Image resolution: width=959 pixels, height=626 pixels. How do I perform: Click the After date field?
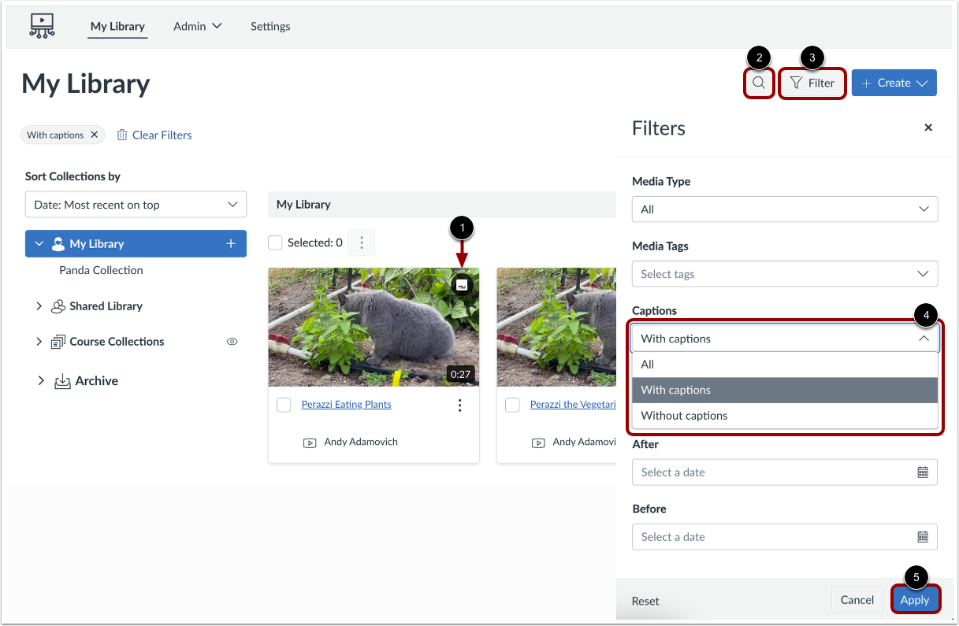coord(785,472)
